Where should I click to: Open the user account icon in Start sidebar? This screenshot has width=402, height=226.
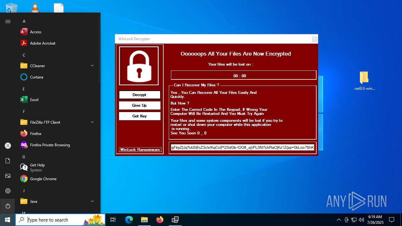(8, 146)
